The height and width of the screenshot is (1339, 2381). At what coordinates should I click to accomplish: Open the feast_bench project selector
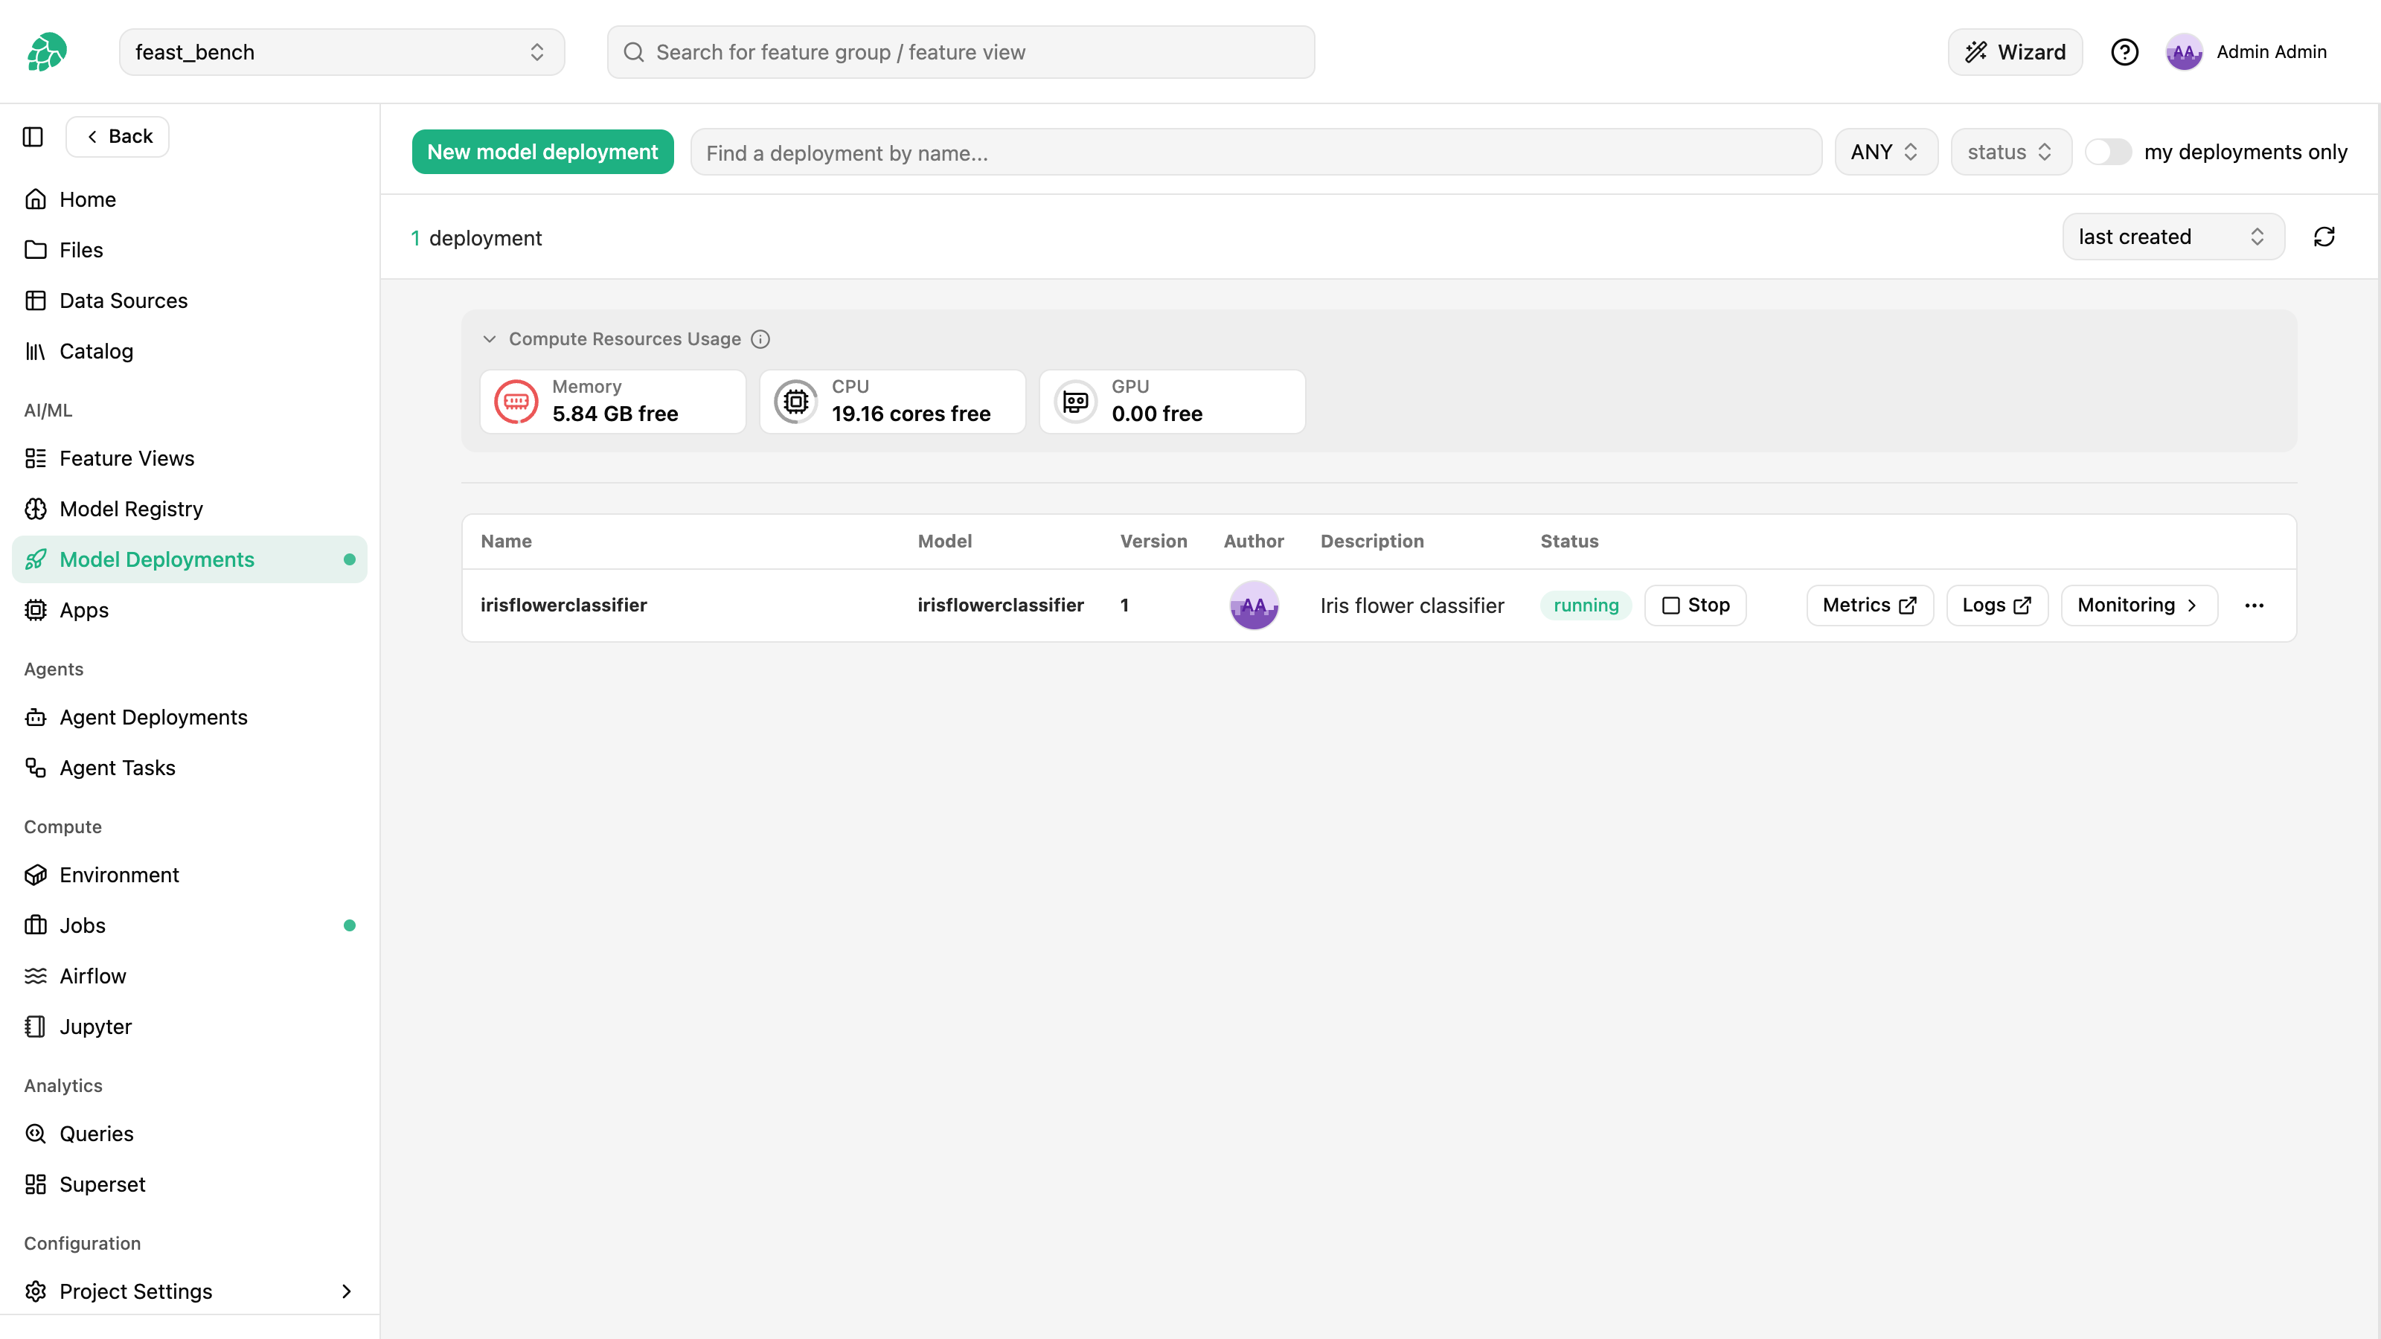pyautogui.click(x=342, y=52)
